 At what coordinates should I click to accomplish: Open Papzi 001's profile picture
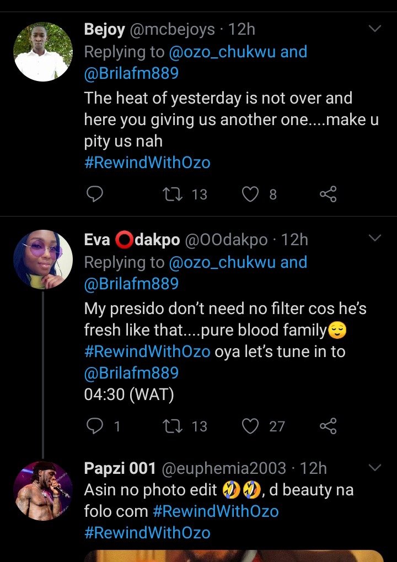coord(43,490)
